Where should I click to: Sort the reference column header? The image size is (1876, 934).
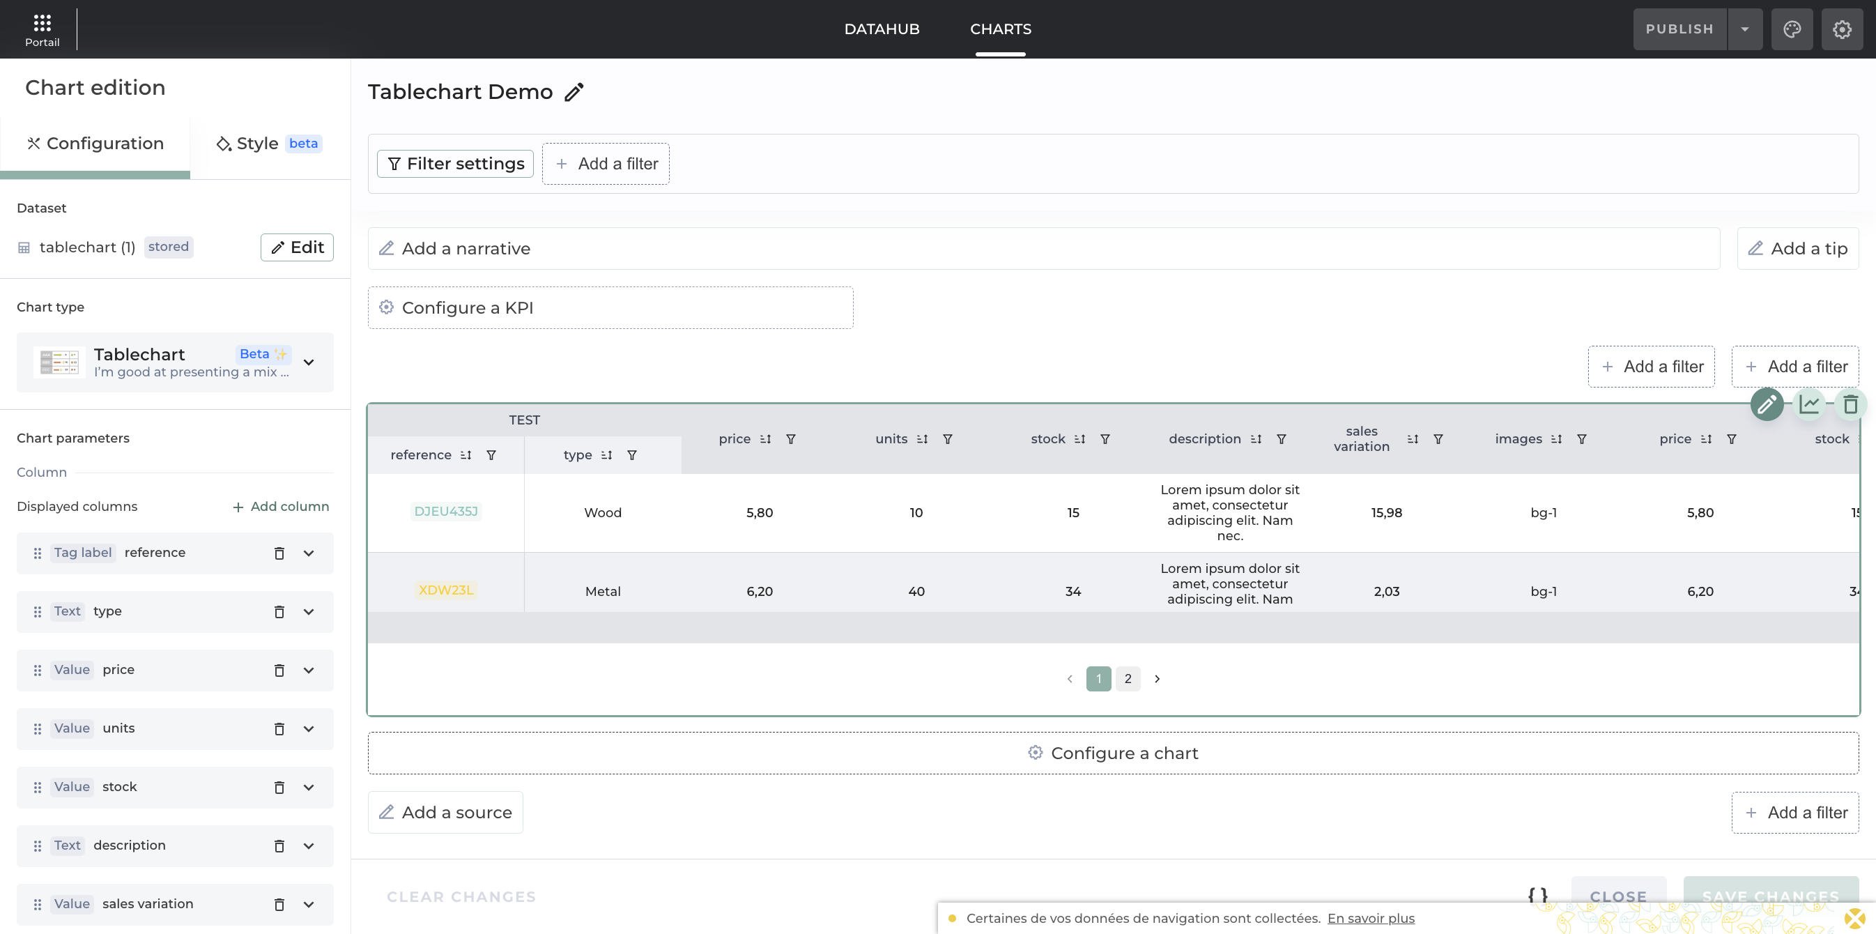pos(466,455)
